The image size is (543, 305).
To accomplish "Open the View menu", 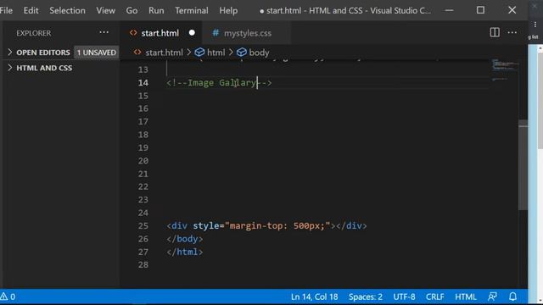I will pyautogui.click(x=105, y=10).
